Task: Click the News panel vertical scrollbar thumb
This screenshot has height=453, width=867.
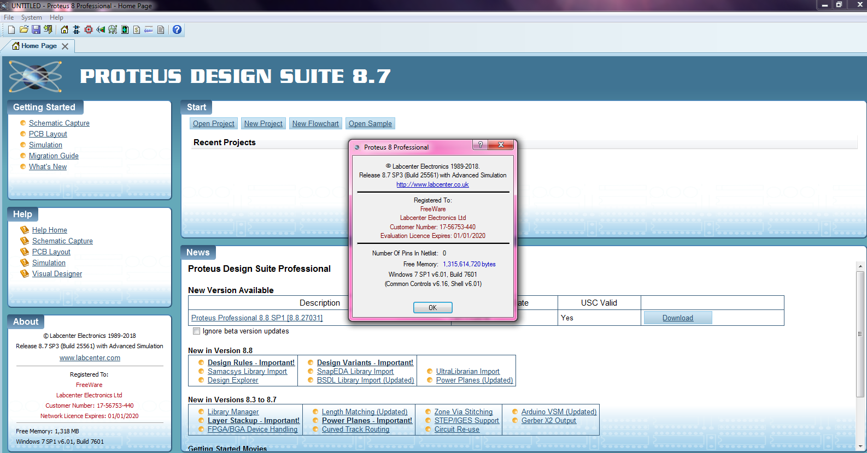Action: (x=860, y=335)
